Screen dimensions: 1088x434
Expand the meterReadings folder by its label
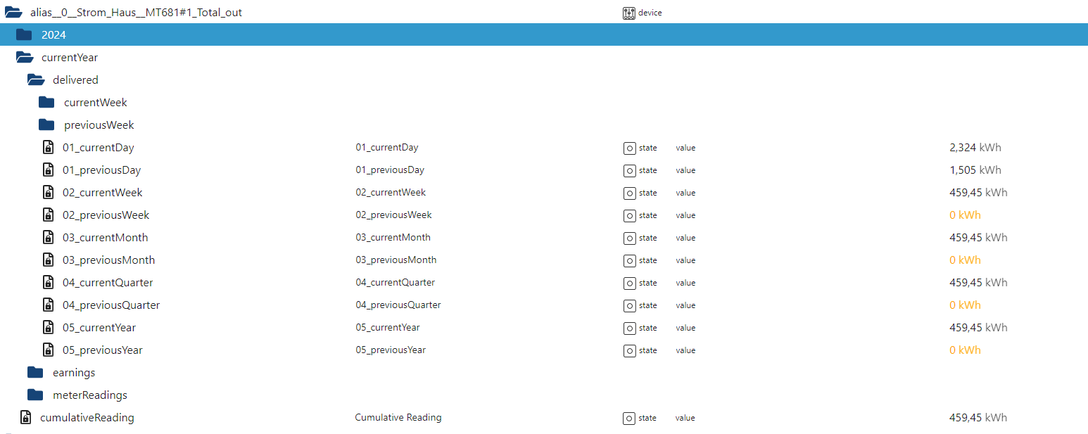pos(90,395)
